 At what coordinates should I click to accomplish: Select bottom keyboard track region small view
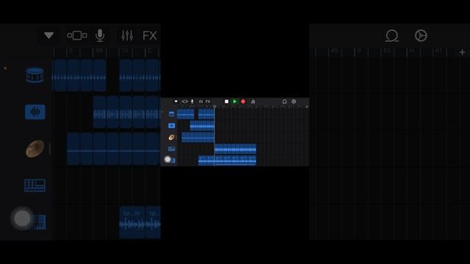[x=227, y=161]
